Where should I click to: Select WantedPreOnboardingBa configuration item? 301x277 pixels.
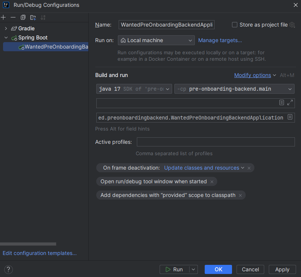click(x=46, y=47)
